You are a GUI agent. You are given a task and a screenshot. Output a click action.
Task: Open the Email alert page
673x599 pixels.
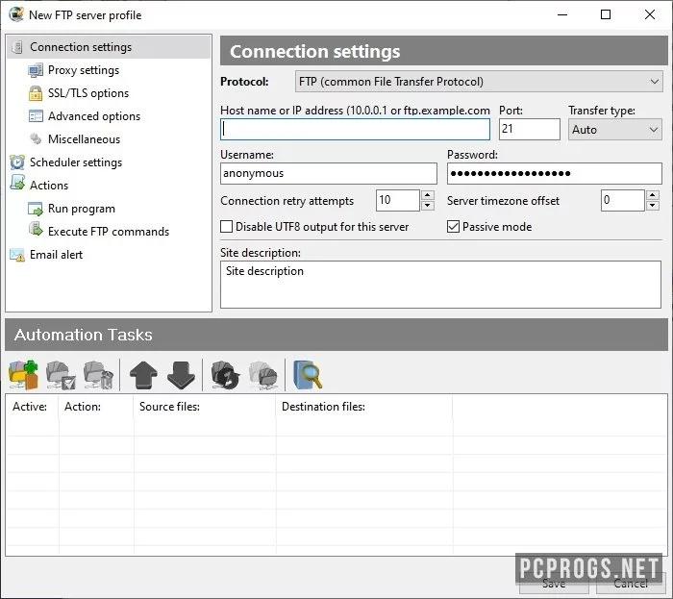(56, 255)
